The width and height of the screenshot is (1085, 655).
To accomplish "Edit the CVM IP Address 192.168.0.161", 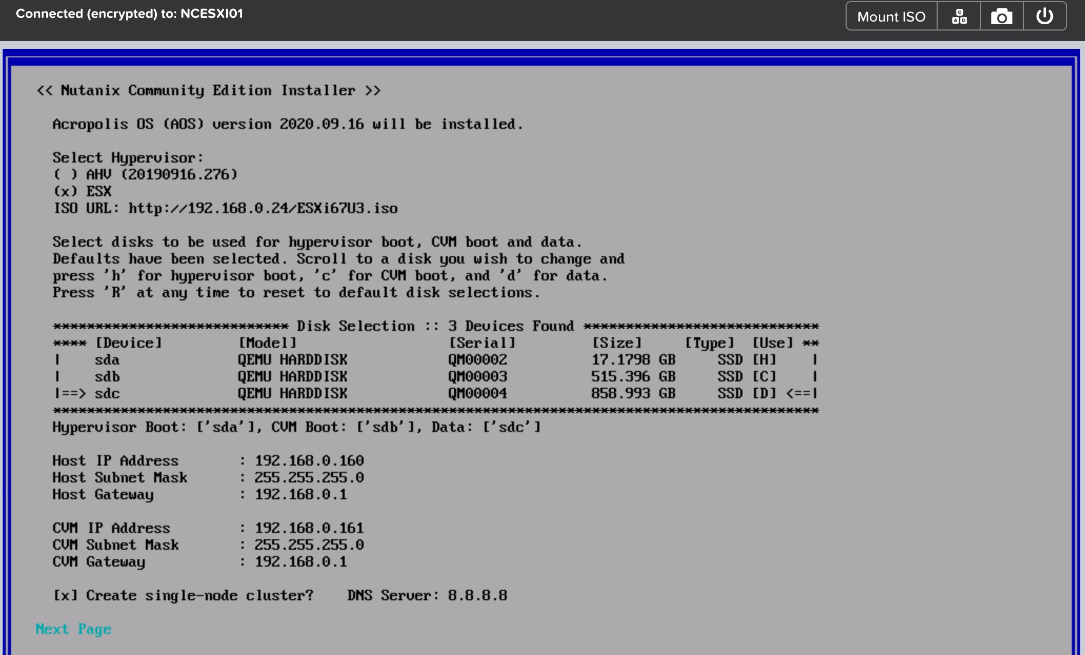I will point(309,528).
